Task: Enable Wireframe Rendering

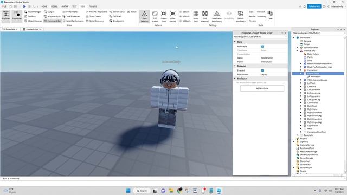Action: 217,16
